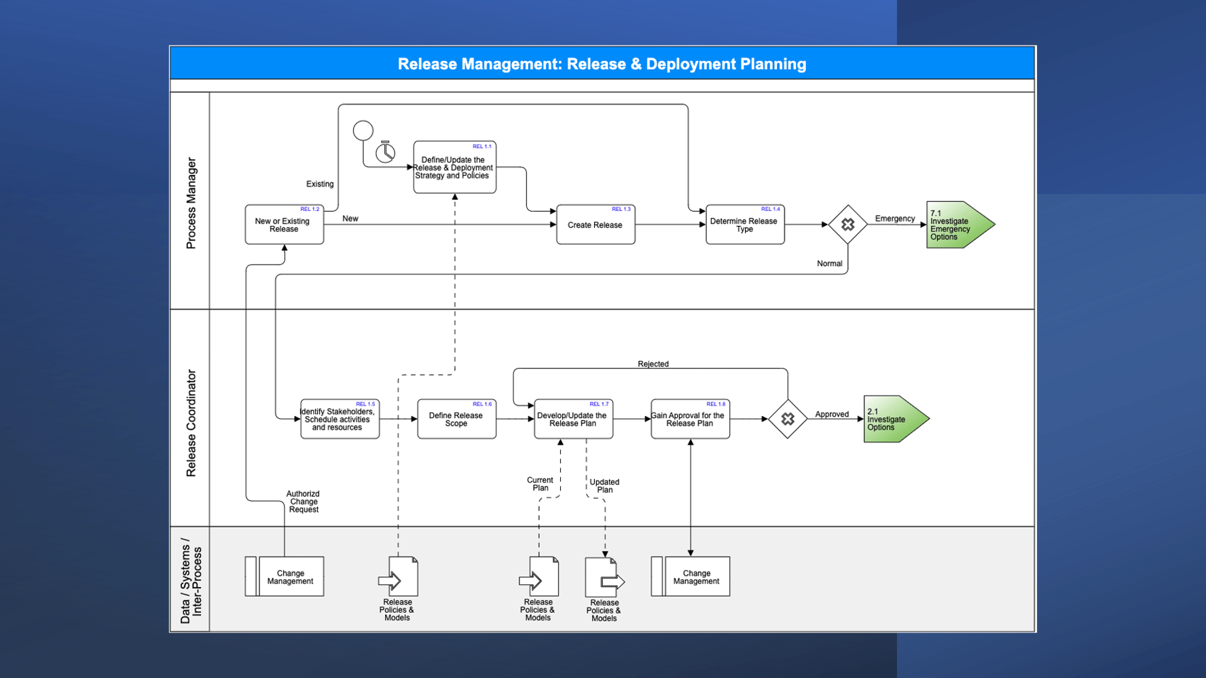Click the Create Release task box

tap(596, 225)
